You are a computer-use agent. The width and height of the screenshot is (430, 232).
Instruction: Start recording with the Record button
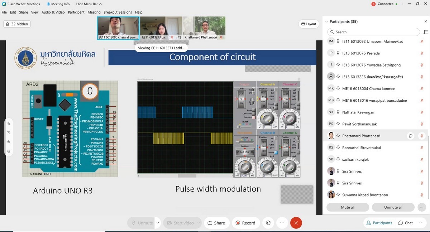coord(245,223)
